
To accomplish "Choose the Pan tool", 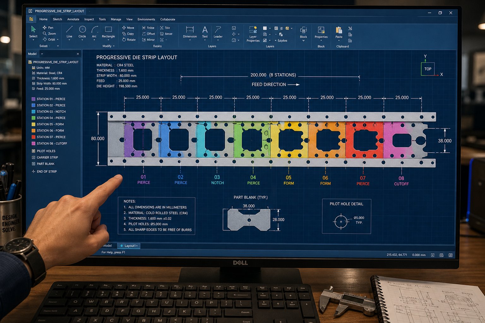I will pyautogui.click(x=48, y=27).
